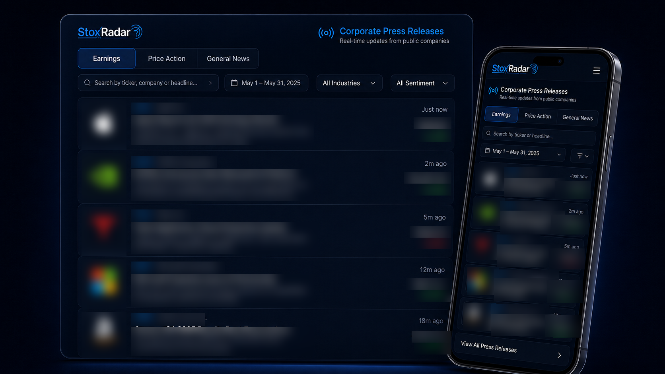Open the desktop press release from 2m ago
Viewport: 665px width, 374px height.
click(266, 177)
